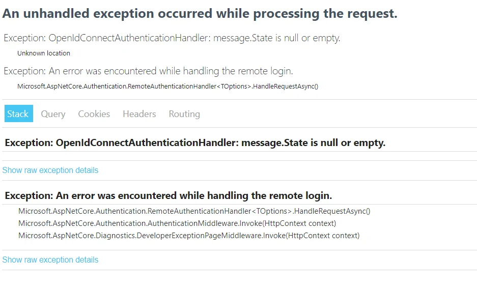Switch to the Cookies tab

94,113
